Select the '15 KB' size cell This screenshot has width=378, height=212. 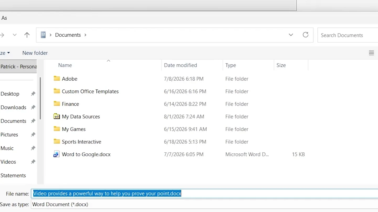298,154
